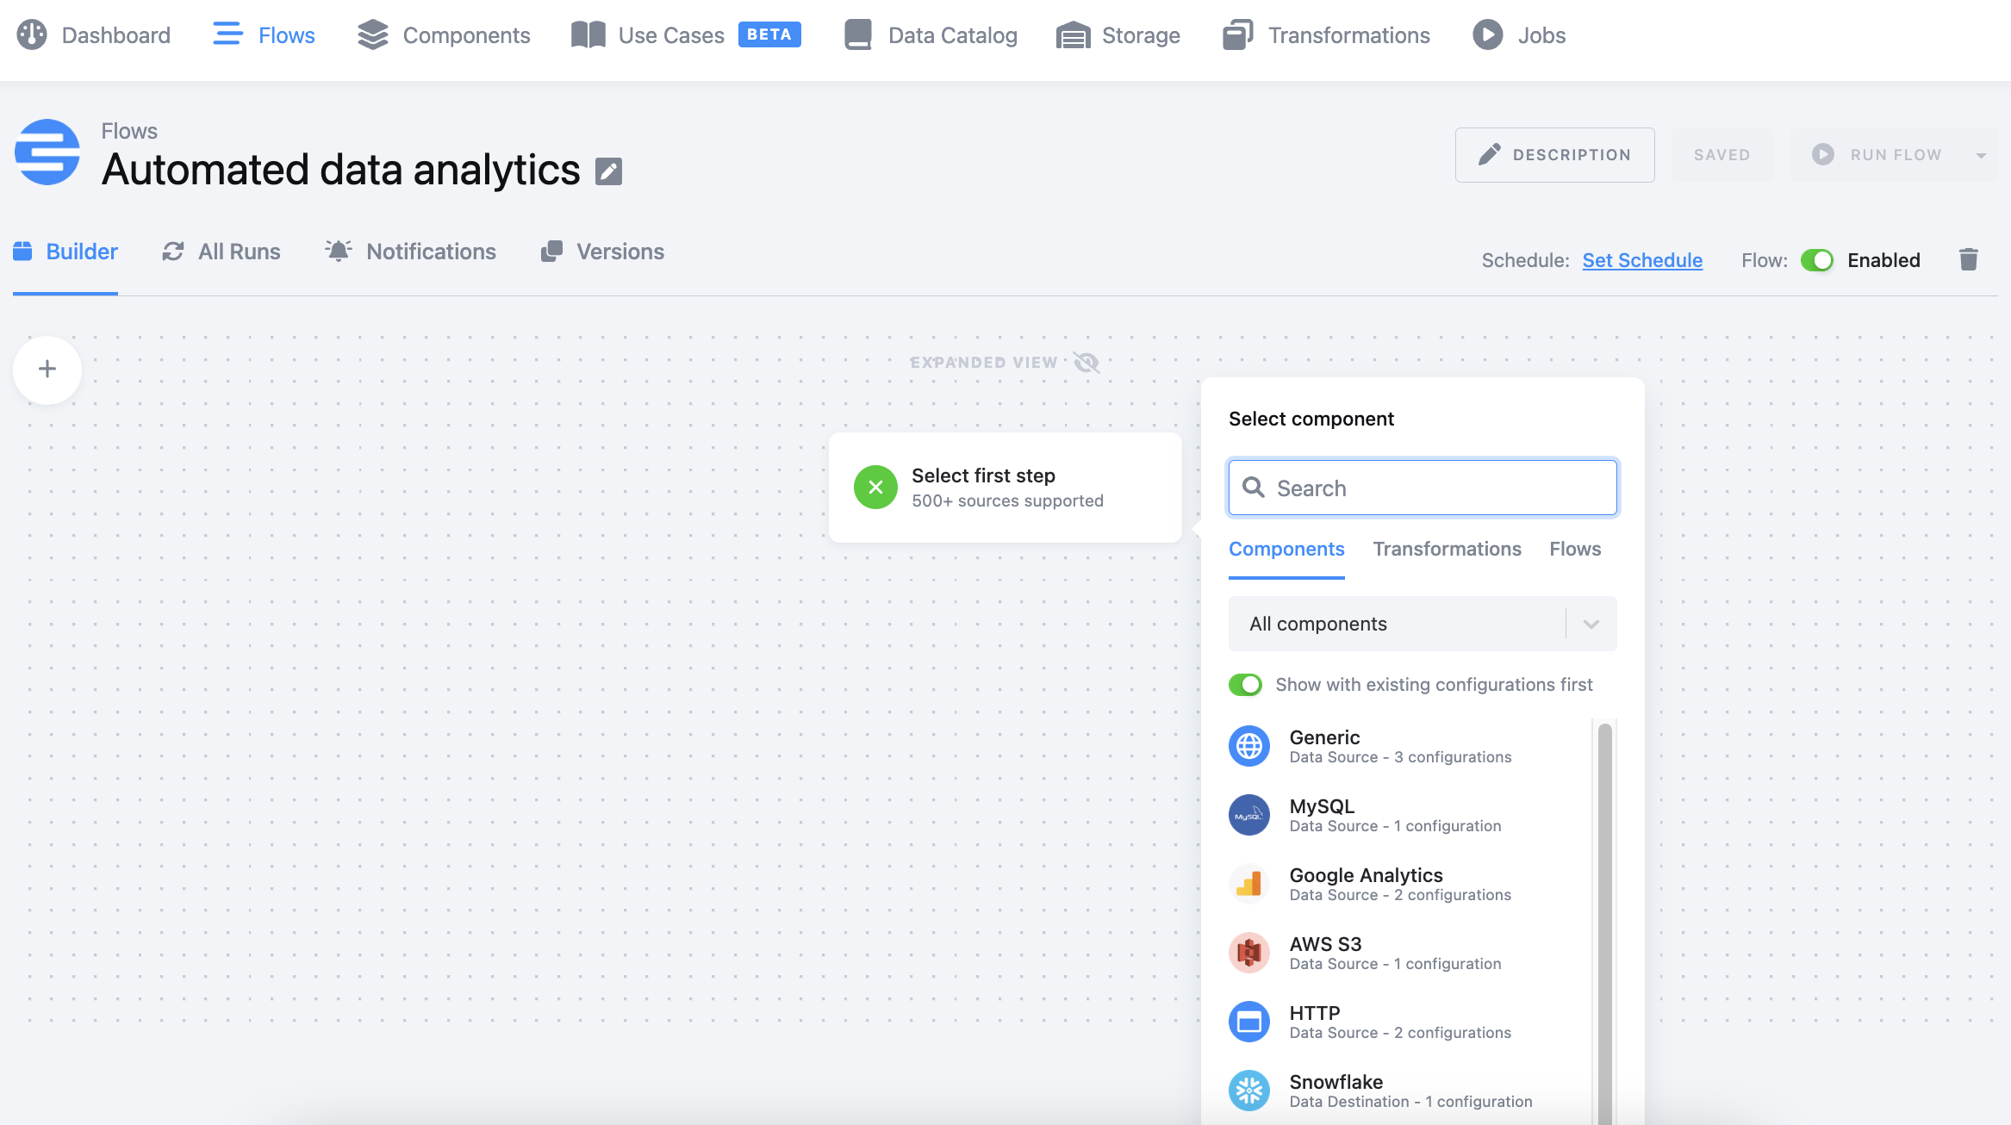Switch to the Transformations tab in Select component
This screenshot has height=1125, width=2011.
coord(1447,549)
